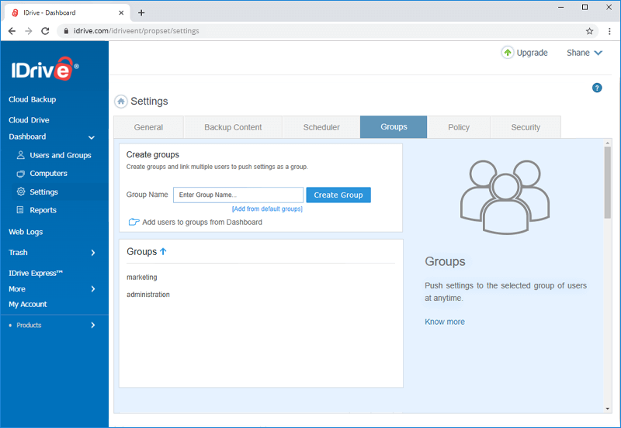Image resolution: width=621 pixels, height=428 pixels.
Task: Open a new browser tab
Action: coord(141,12)
